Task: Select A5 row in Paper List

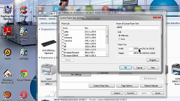Action: [x=84, y=44]
